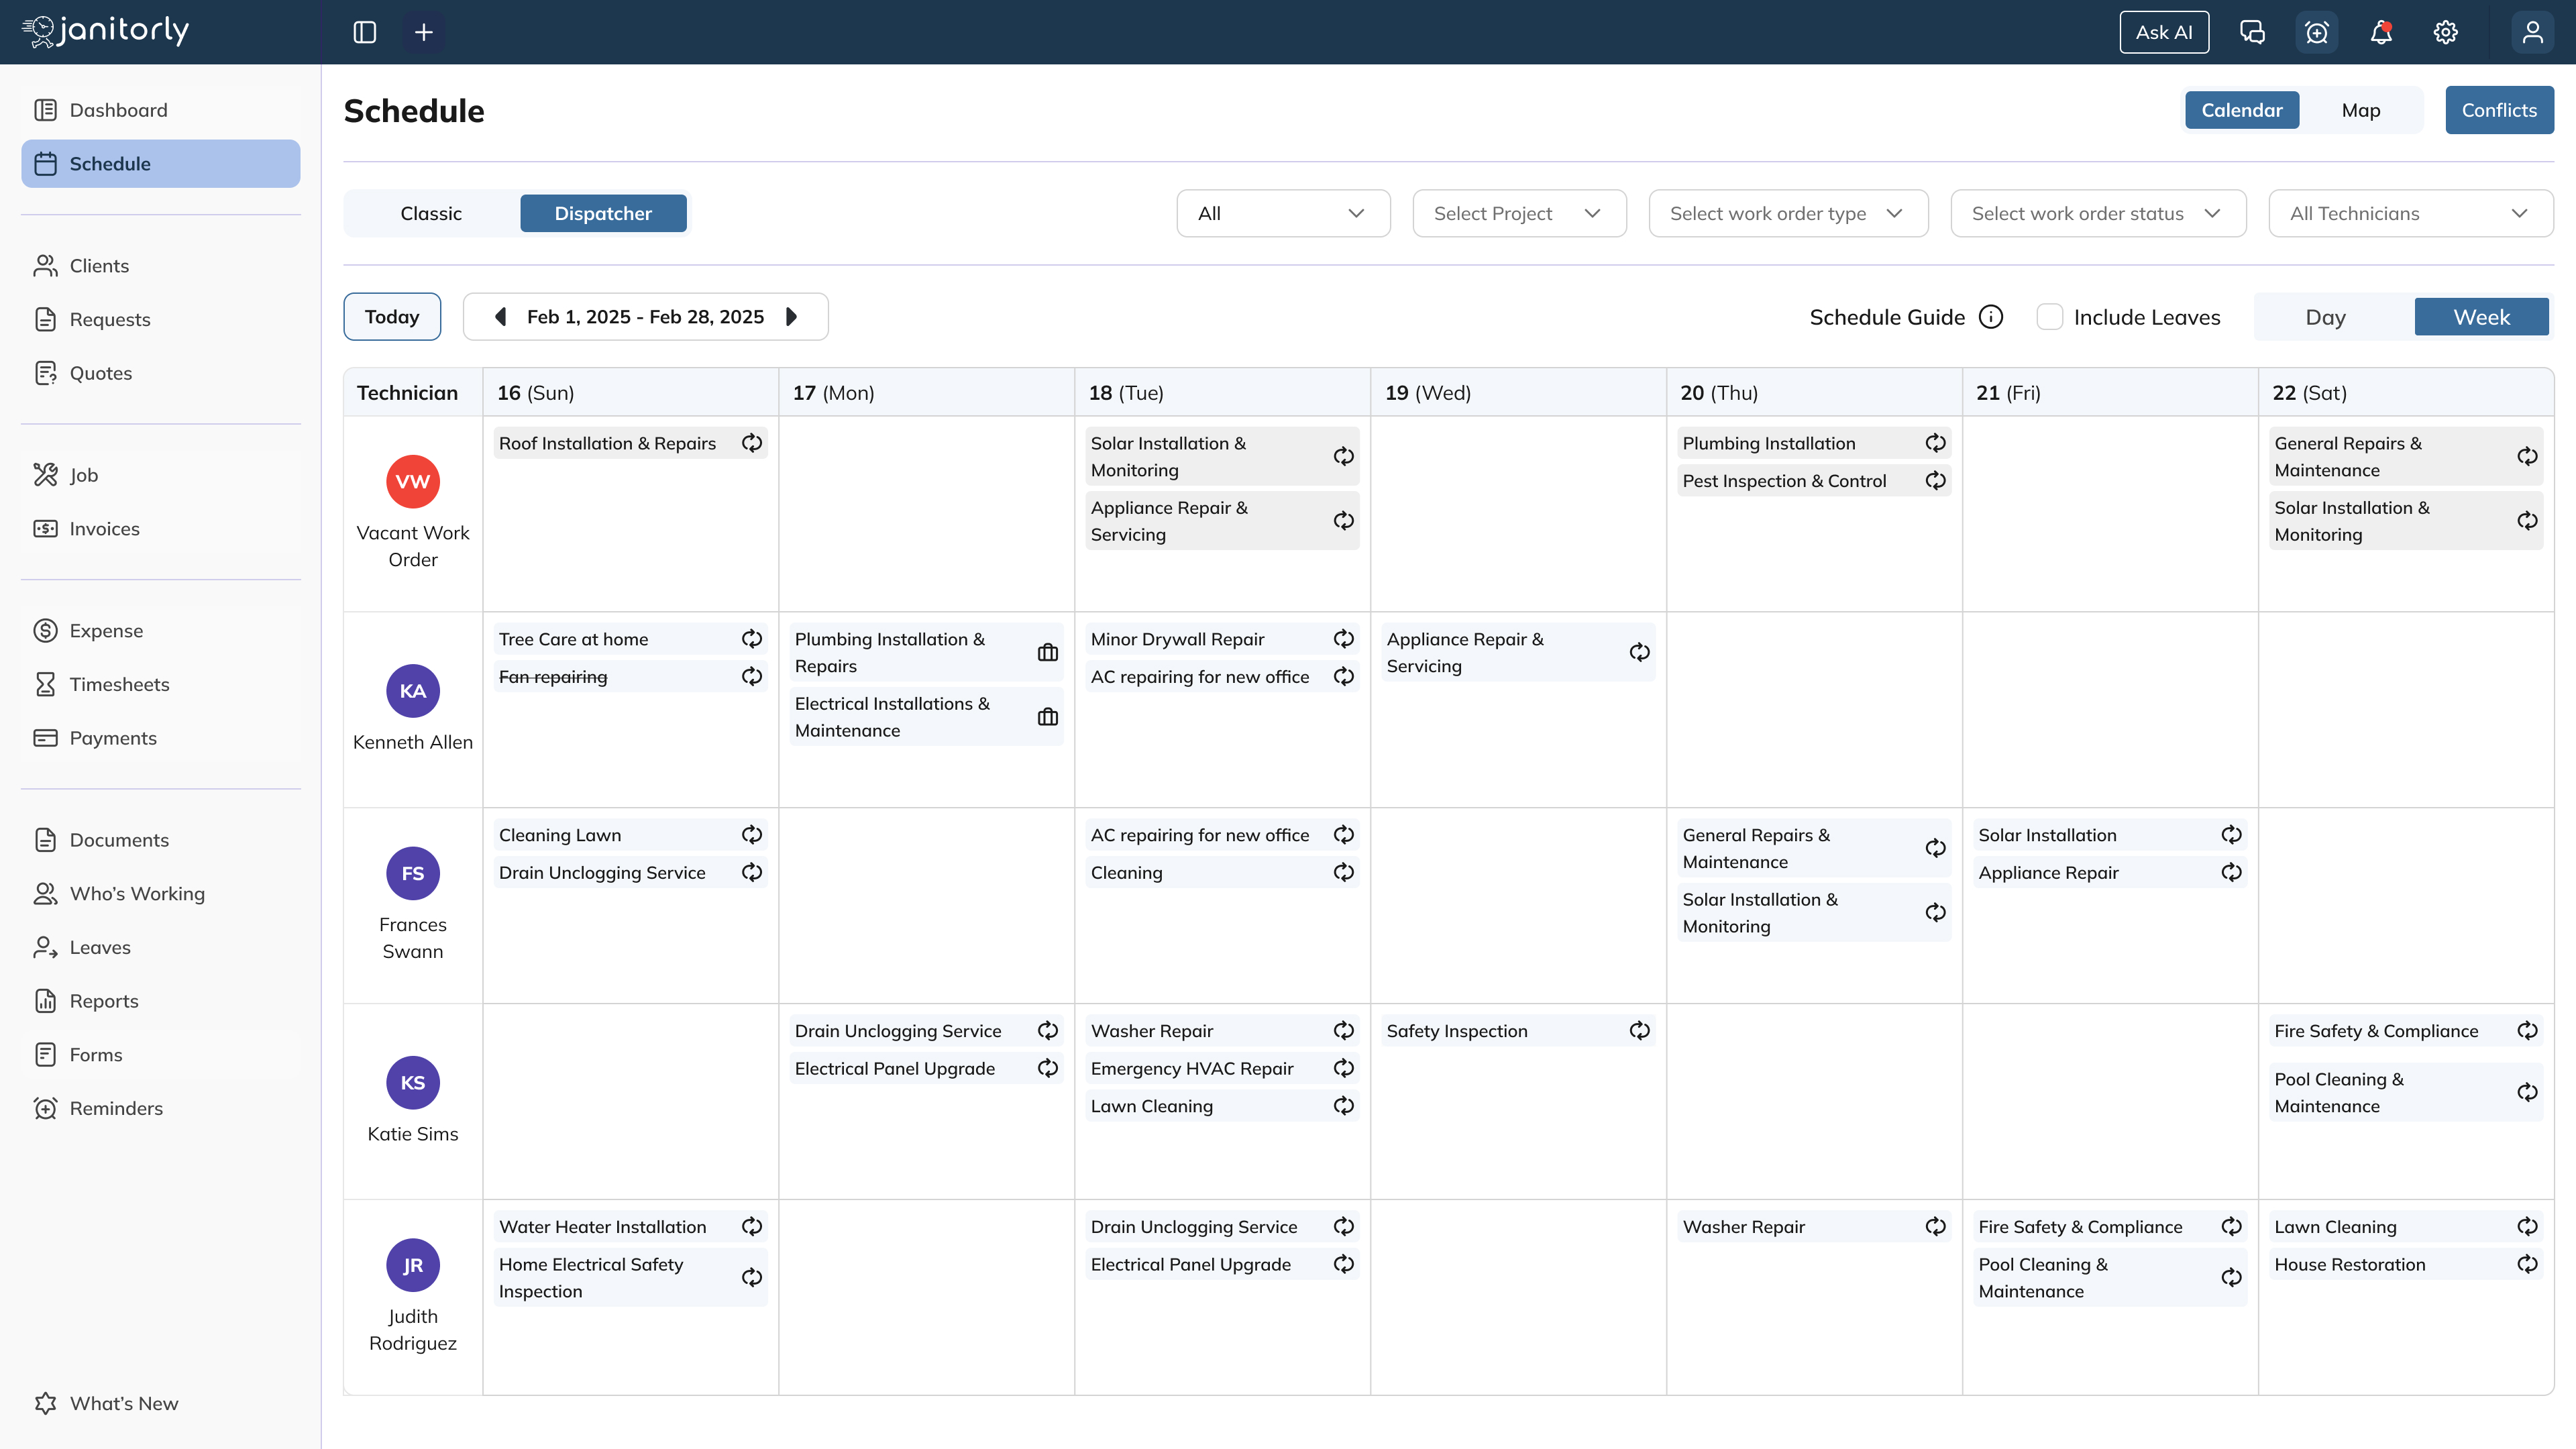
Task: Click briefcase icon on Electrical Installations & Maintenance
Action: point(1048,717)
